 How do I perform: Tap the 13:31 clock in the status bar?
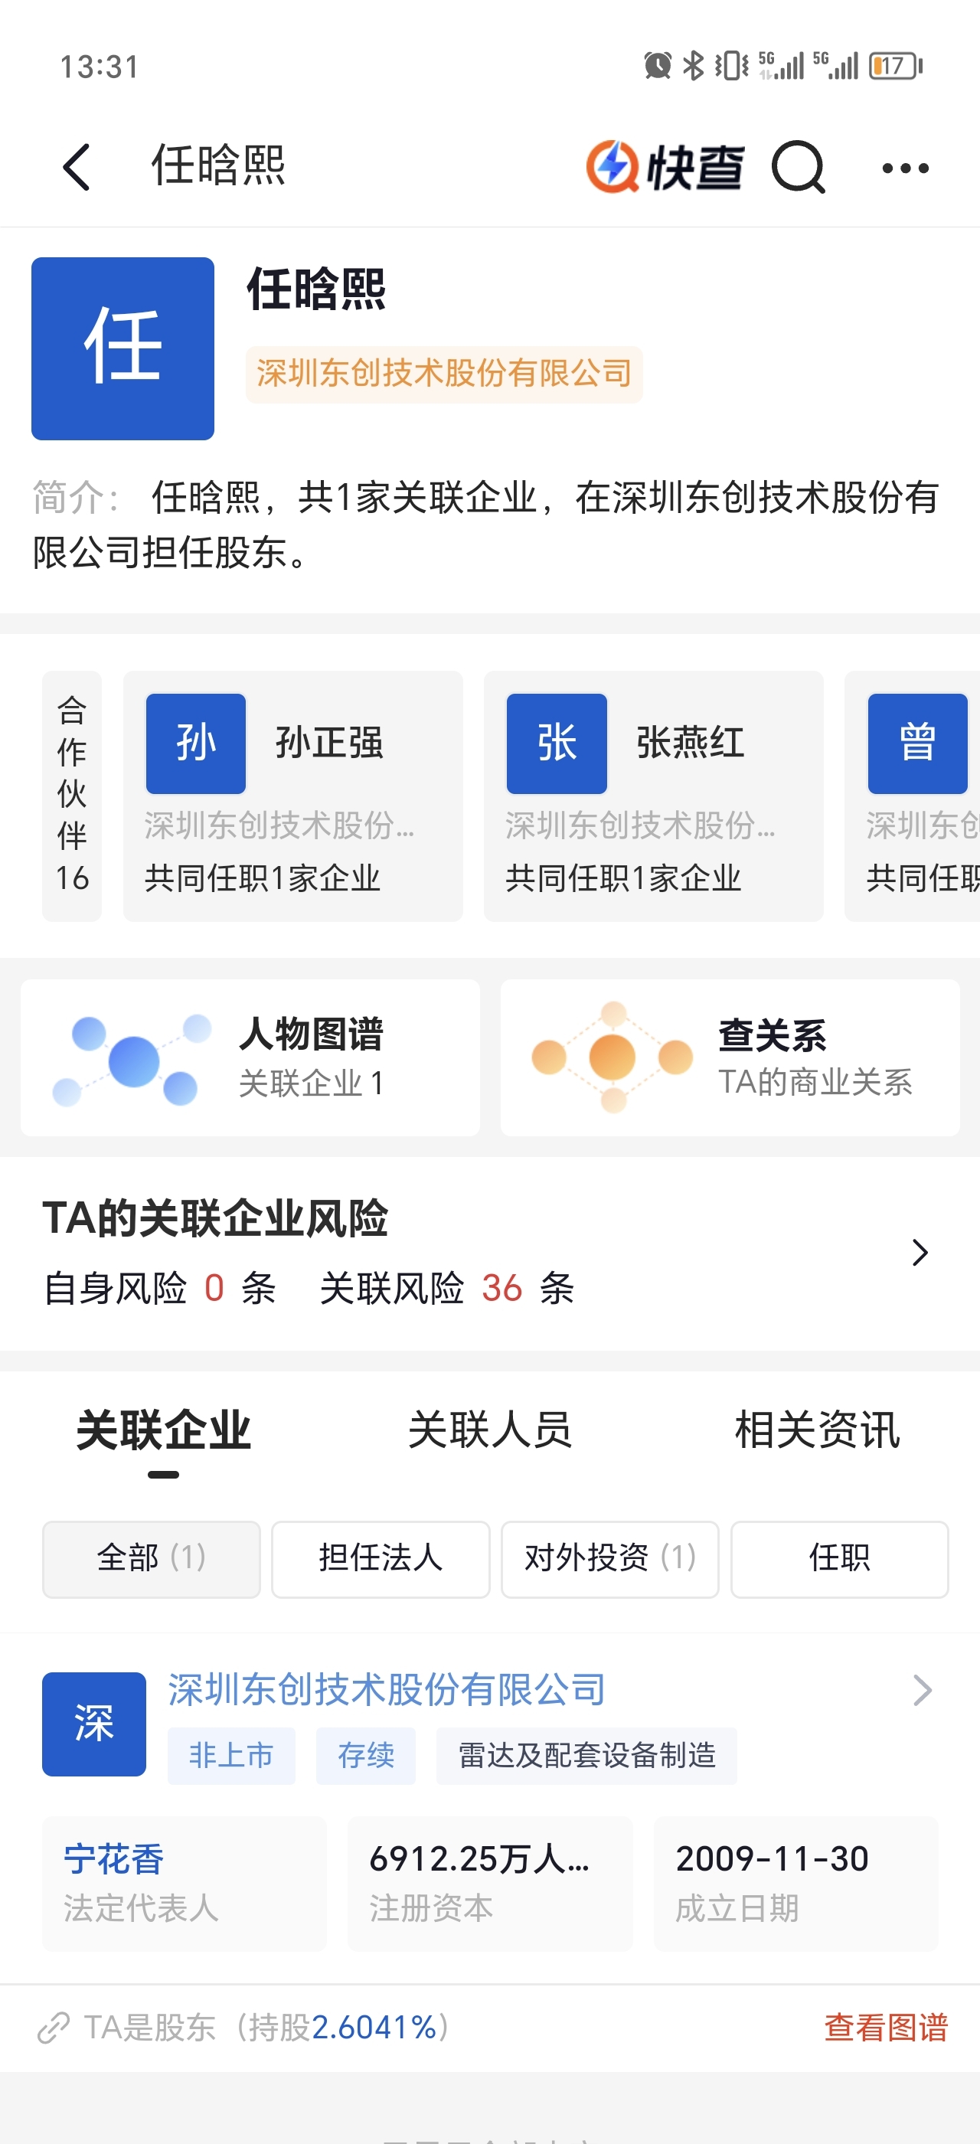[99, 67]
